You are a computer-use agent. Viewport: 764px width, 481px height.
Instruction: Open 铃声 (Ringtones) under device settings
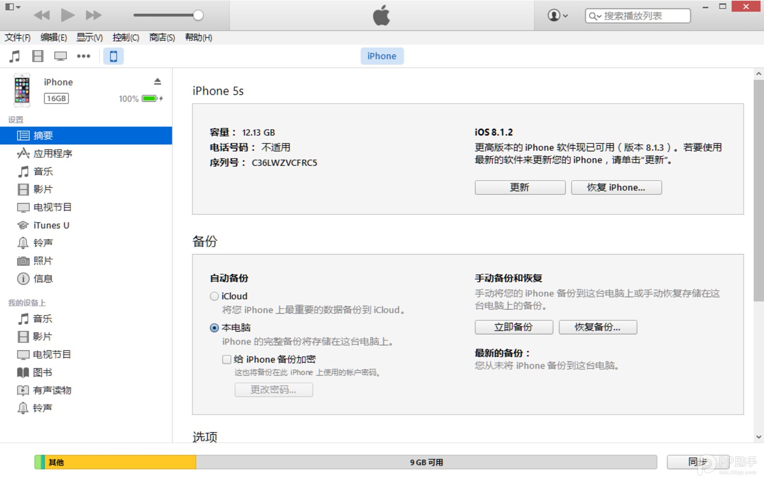point(44,243)
